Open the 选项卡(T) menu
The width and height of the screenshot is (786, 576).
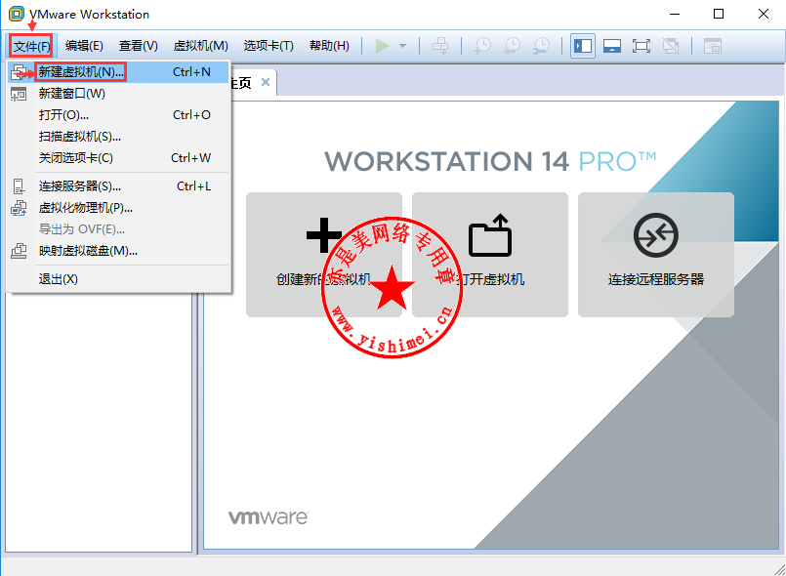pos(269,46)
